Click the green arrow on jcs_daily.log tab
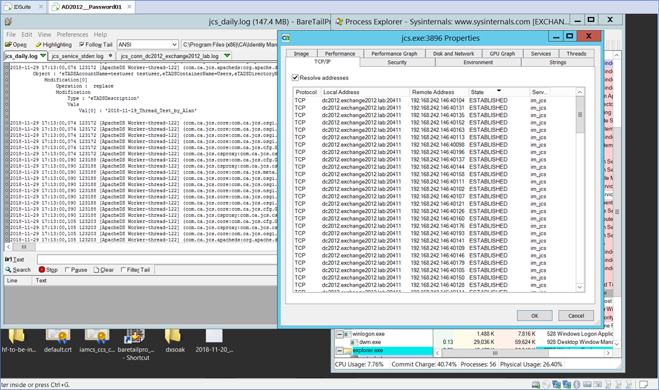 43,56
